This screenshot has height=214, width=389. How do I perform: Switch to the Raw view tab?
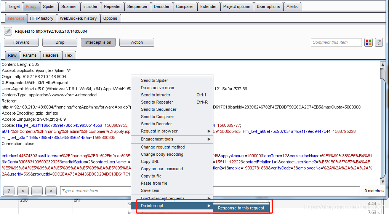click(12, 55)
